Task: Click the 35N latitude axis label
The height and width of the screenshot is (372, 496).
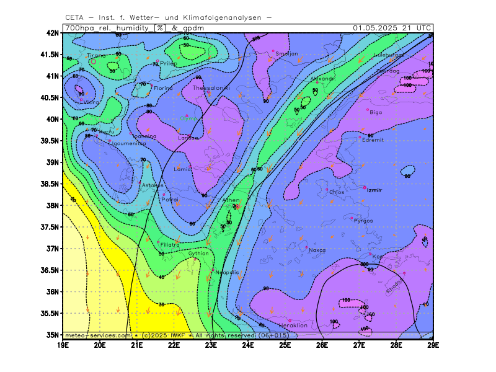Action: [52, 335]
